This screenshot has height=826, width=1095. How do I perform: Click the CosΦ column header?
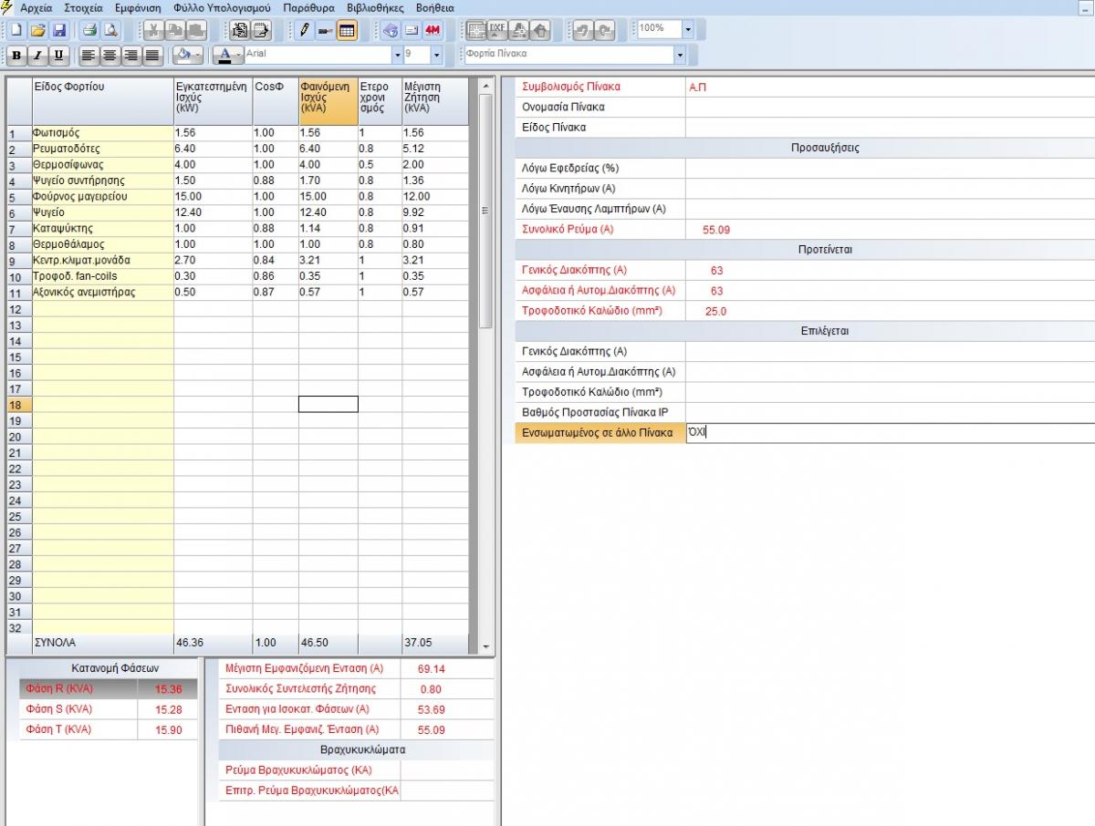point(276,101)
